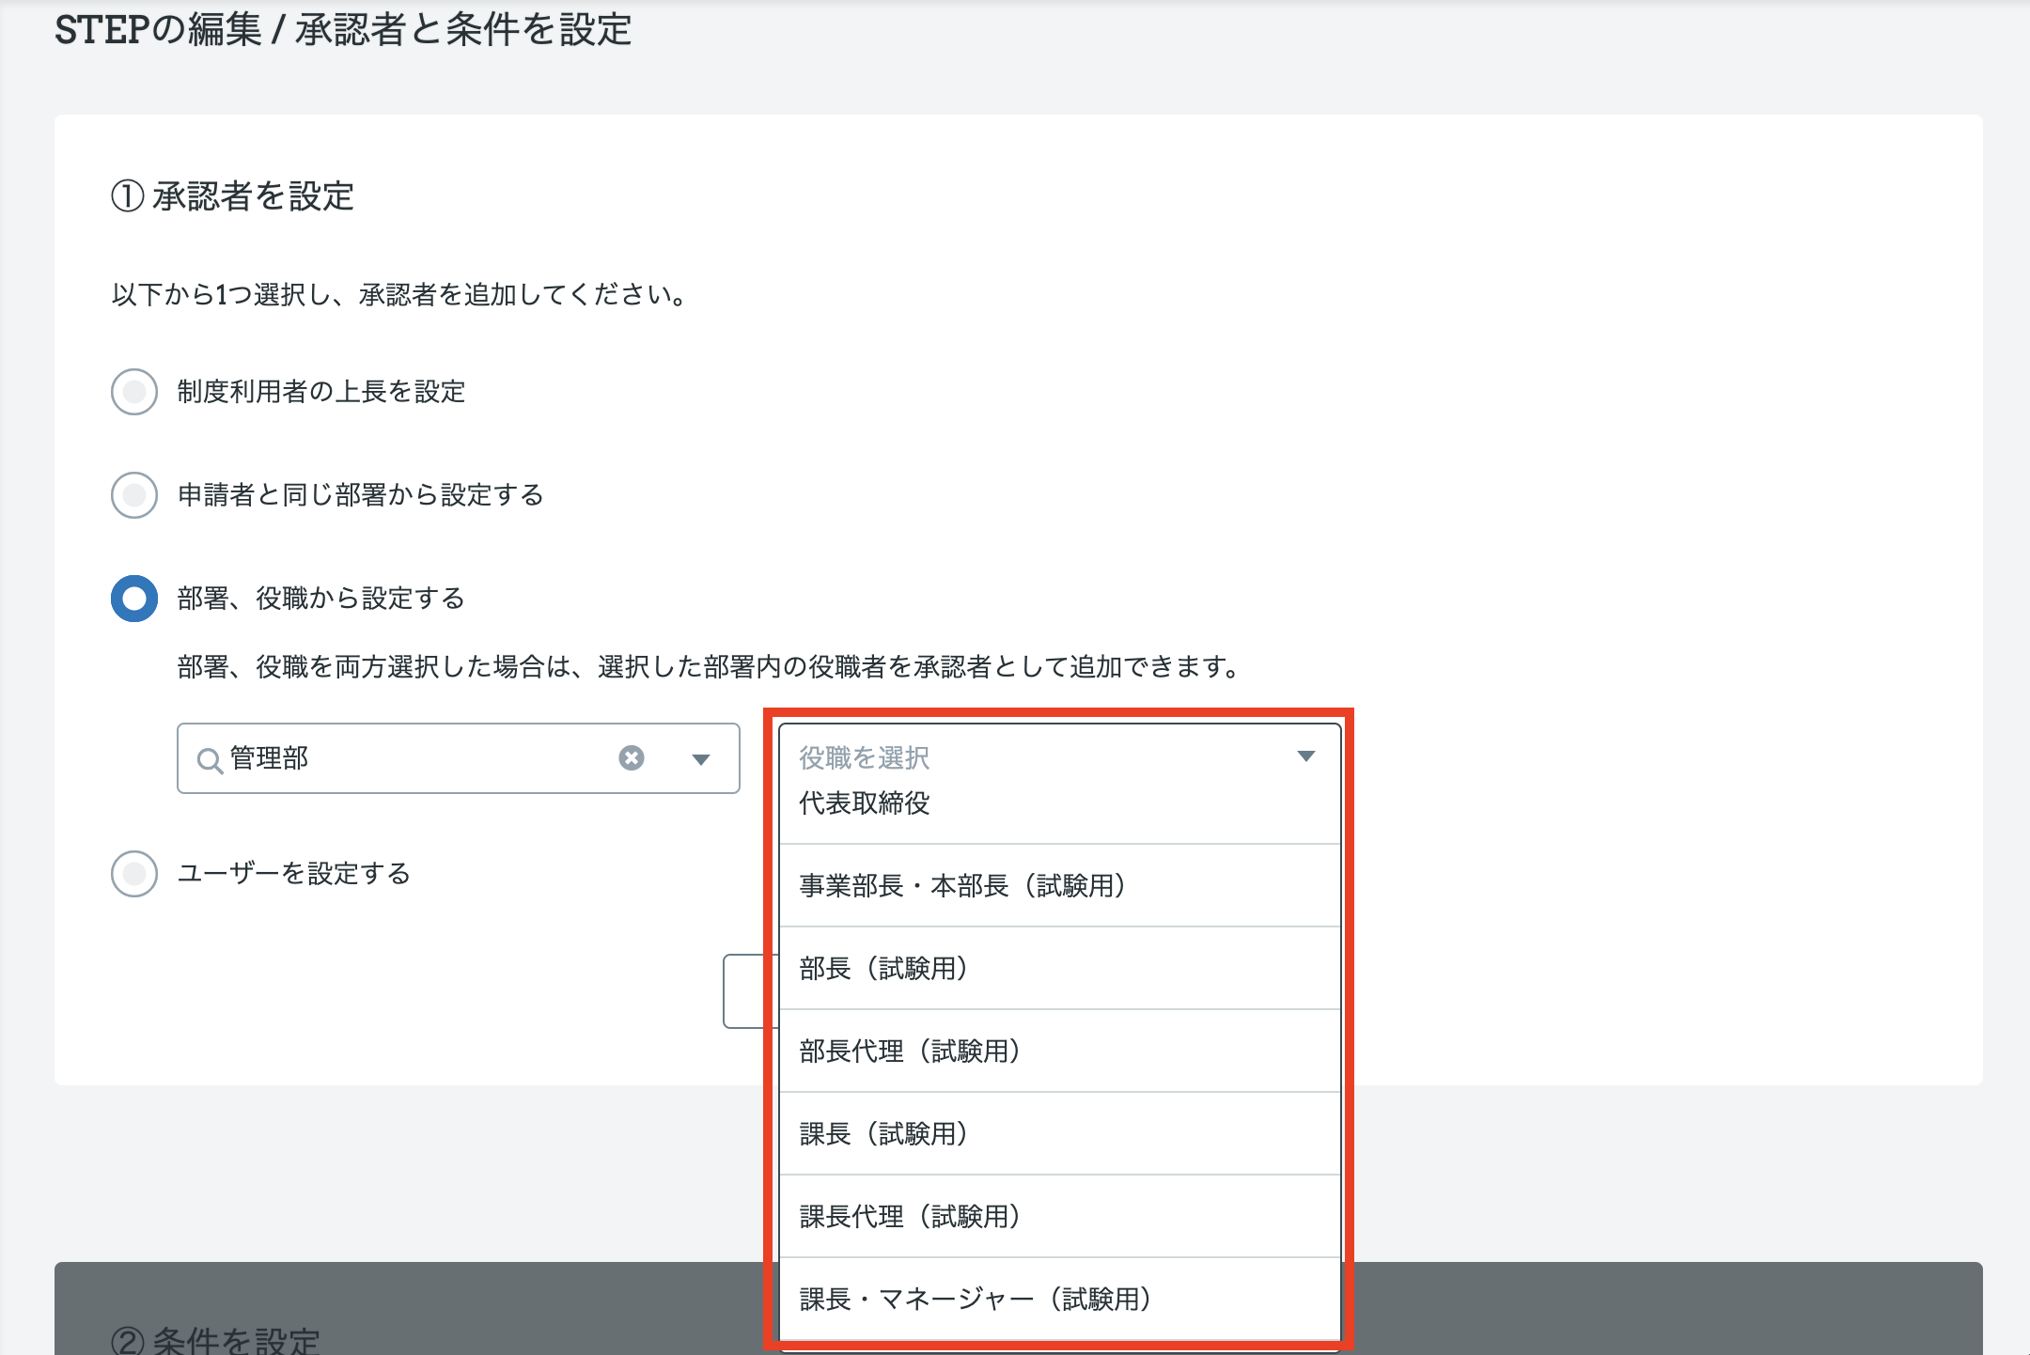Click label 制度利用者の上長を設定
This screenshot has width=2030, height=1355.
(x=321, y=392)
